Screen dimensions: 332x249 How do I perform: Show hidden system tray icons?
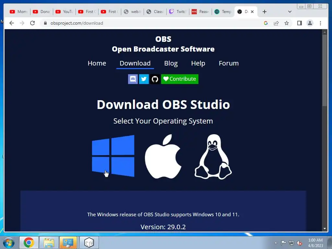click(x=276, y=243)
